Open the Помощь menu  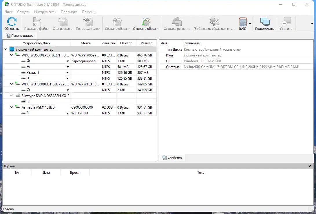click(89, 12)
